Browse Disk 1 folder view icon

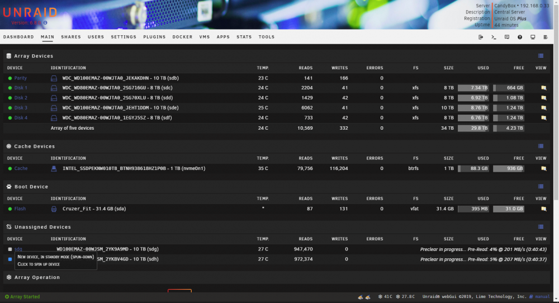click(544, 88)
